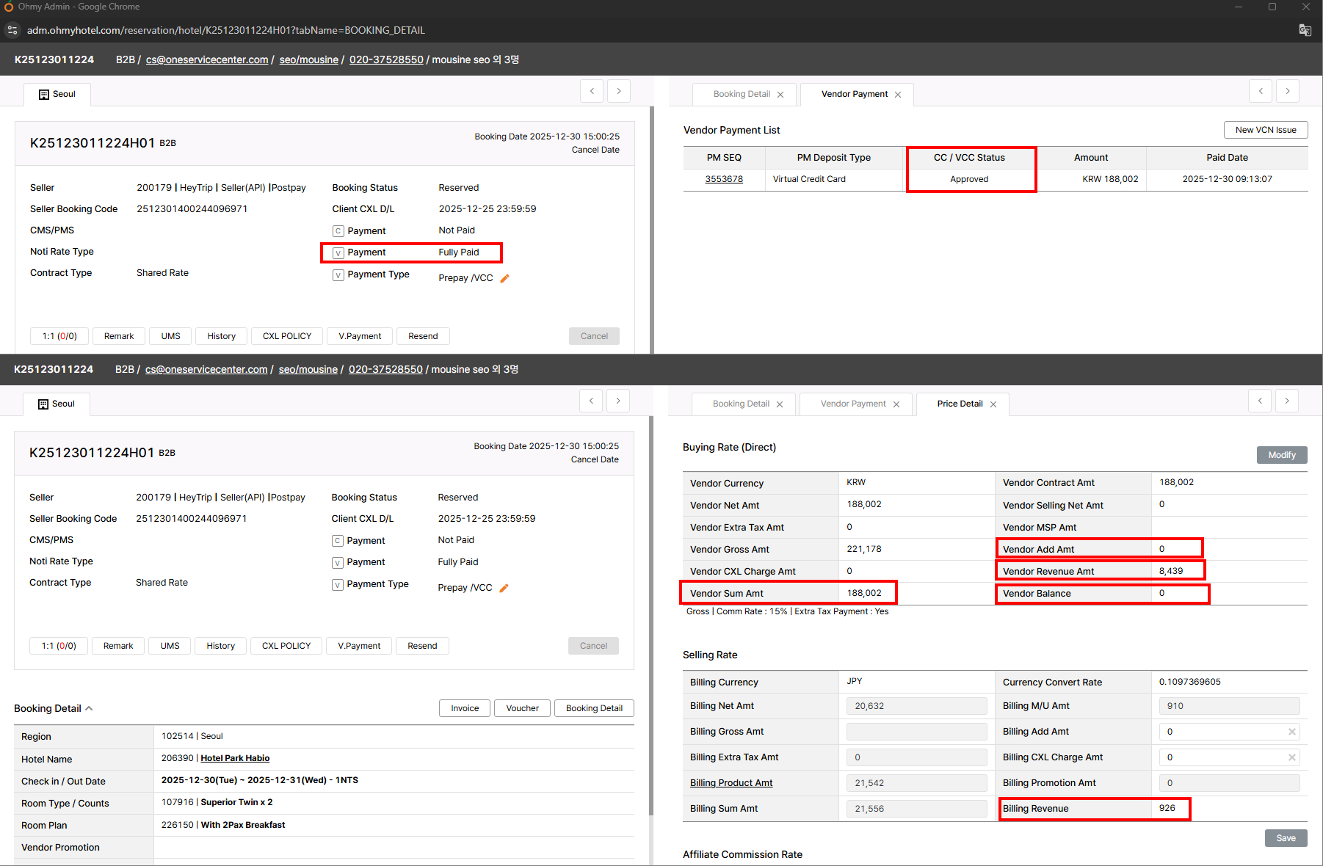1323x866 pixels.
Task: Open PM SEQ 3553678 link
Action: 724,179
